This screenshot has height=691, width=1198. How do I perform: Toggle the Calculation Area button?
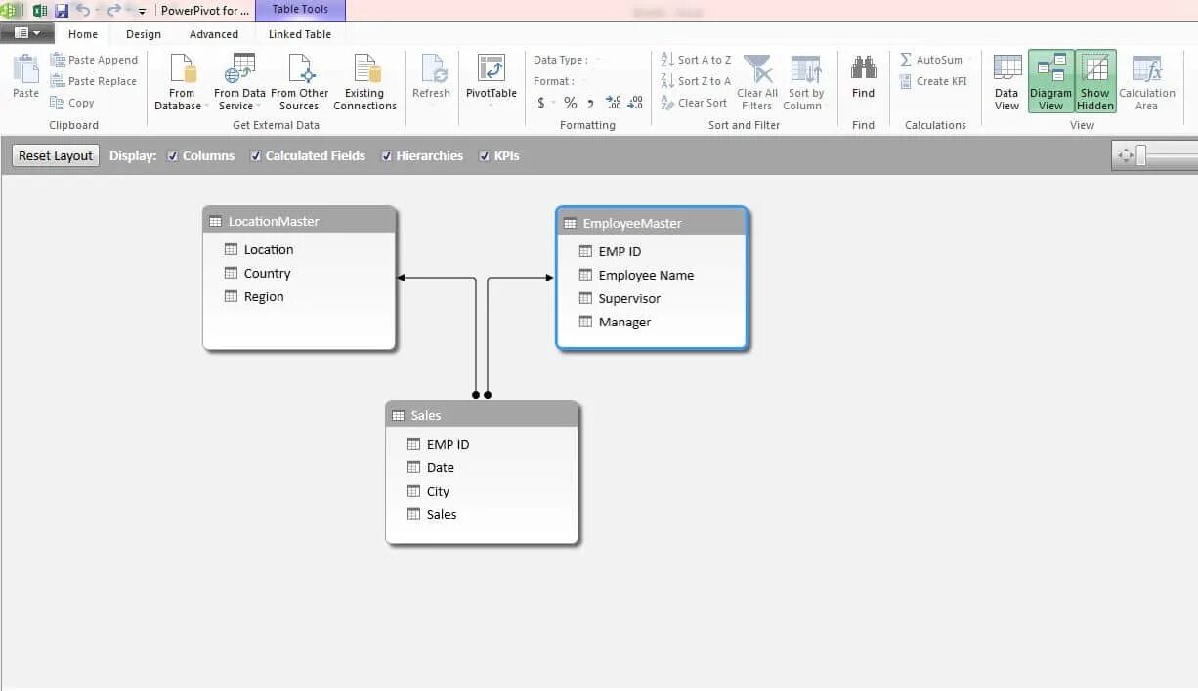tap(1146, 82)
